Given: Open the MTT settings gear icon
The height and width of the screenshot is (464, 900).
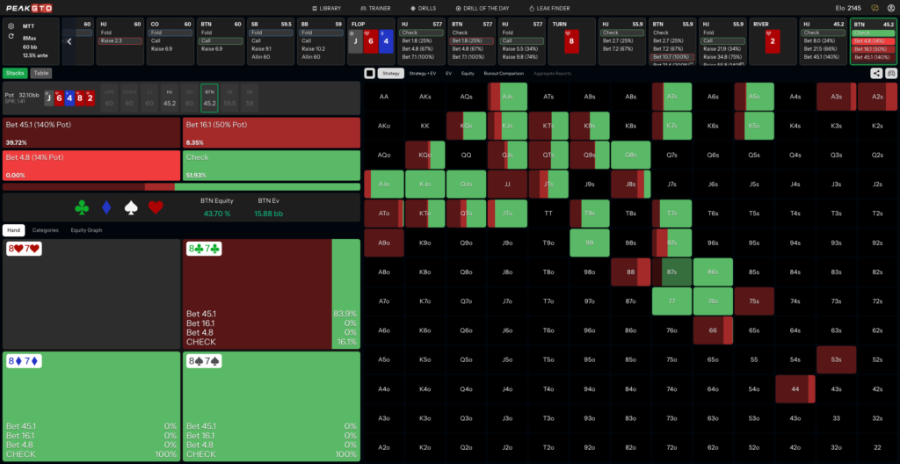Looking at the screenshot, I should click(x=11, y=25).
